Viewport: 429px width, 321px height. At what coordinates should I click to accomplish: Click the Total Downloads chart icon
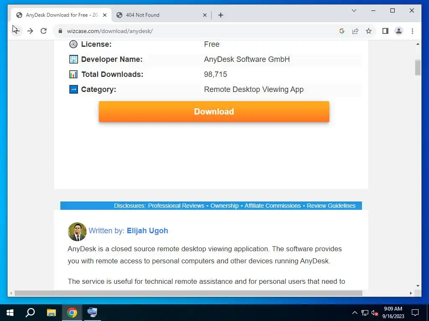tap(73, 74)
